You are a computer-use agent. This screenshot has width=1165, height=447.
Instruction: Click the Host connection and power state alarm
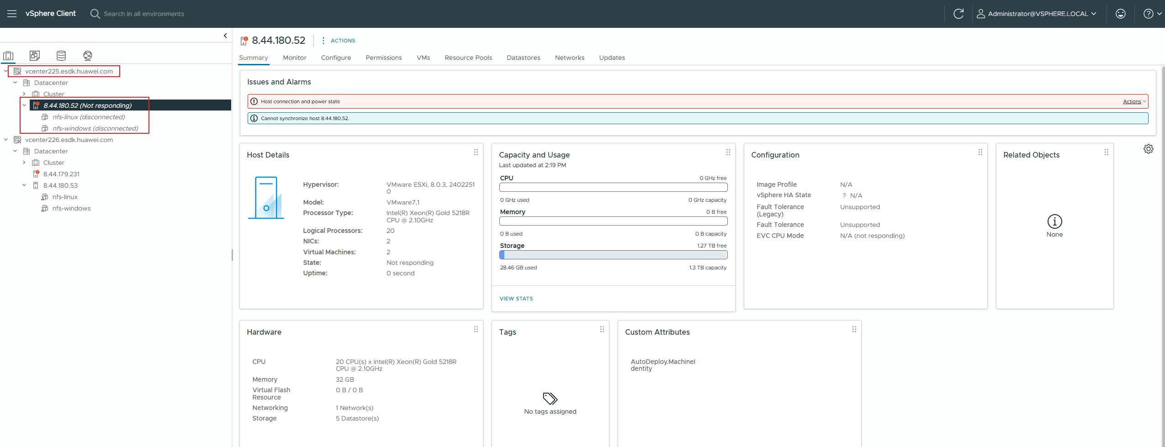698,101
